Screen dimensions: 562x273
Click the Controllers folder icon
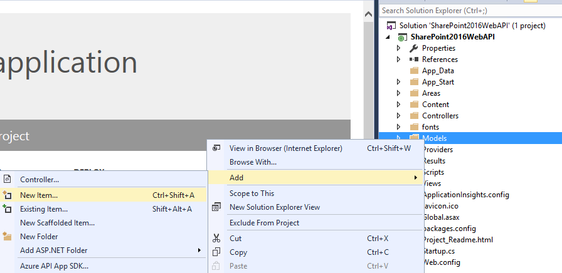tap(414, 116)
